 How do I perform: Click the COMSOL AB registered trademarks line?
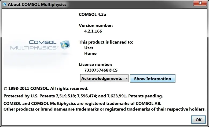point(82,104)
